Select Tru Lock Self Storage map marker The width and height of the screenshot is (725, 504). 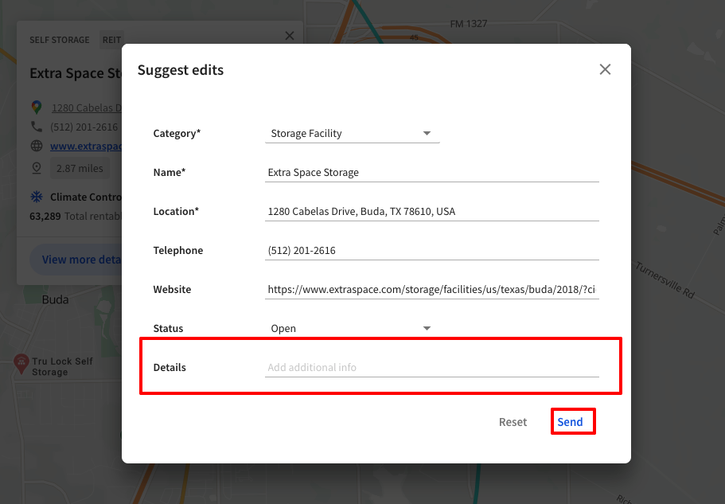(x=21, y=363)
